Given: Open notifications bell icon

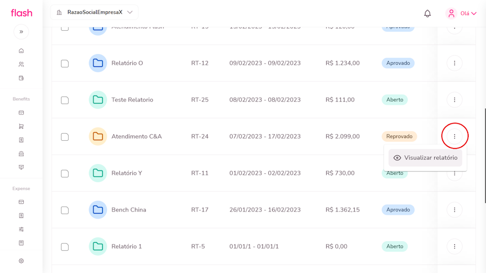Looking at the screenshot, I should [427, 13].
